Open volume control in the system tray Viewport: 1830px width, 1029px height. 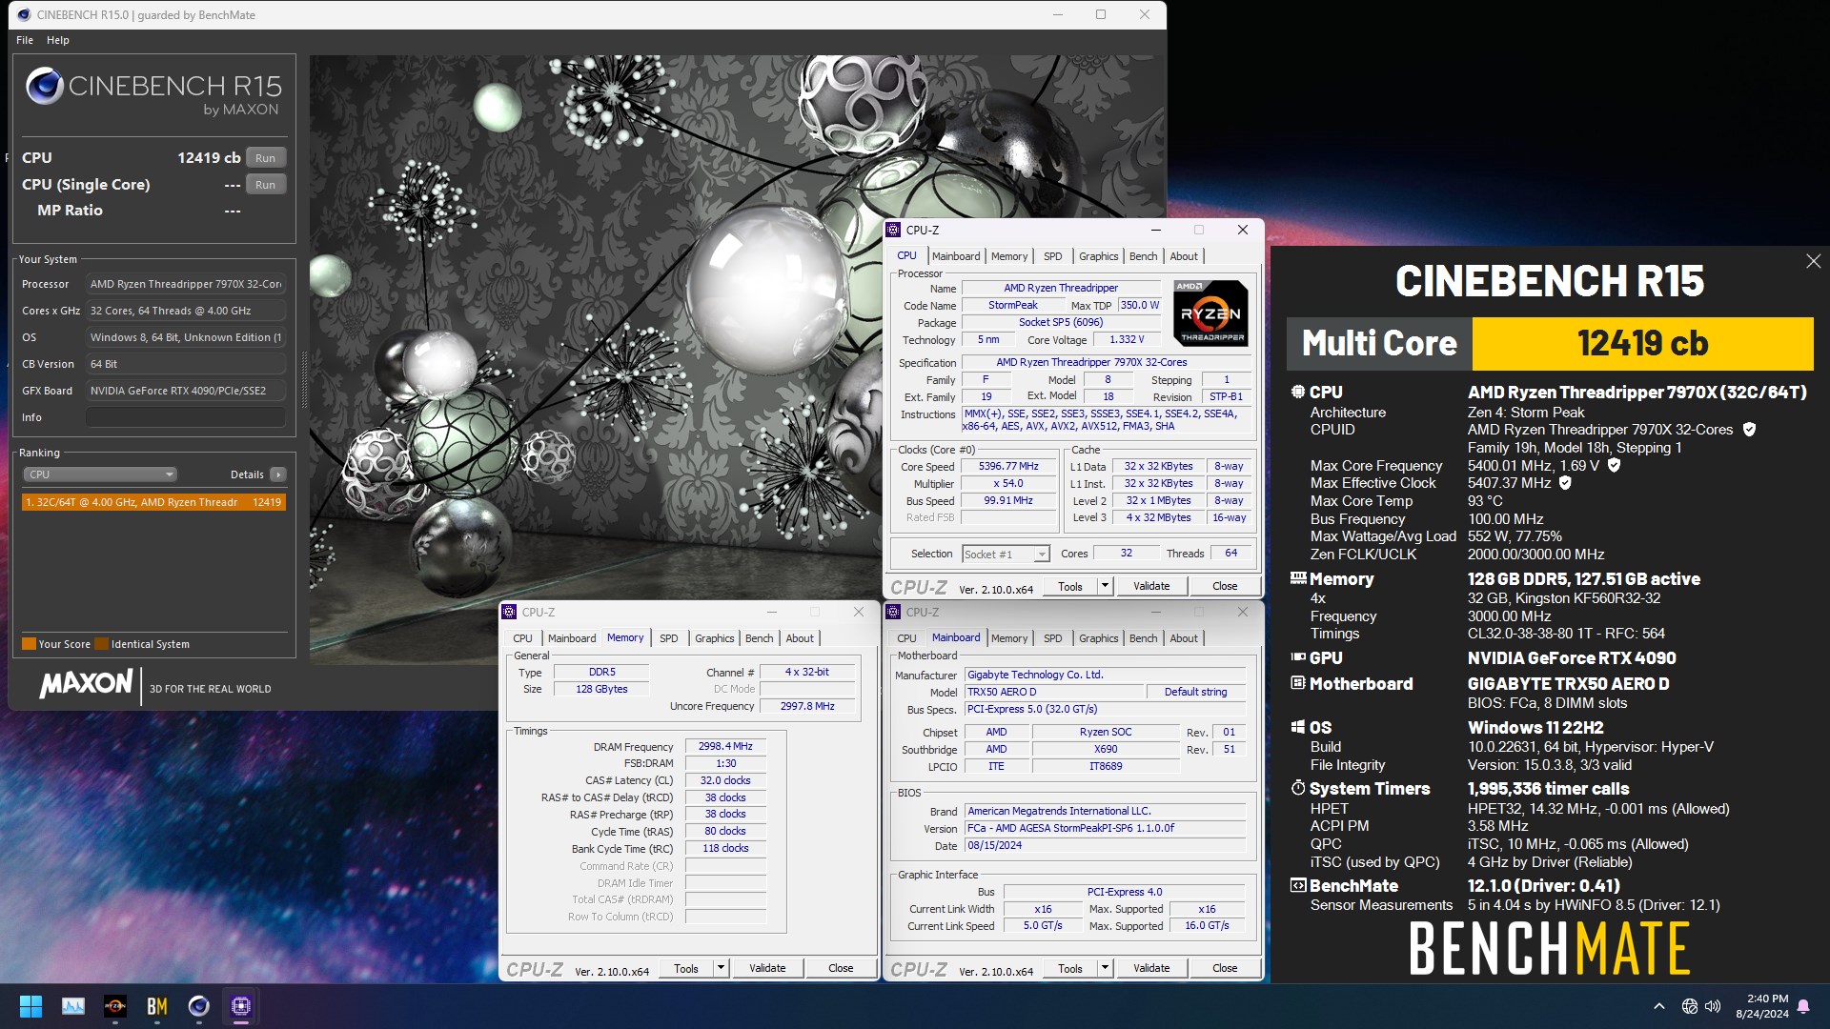click(x=1713, y=1006)
